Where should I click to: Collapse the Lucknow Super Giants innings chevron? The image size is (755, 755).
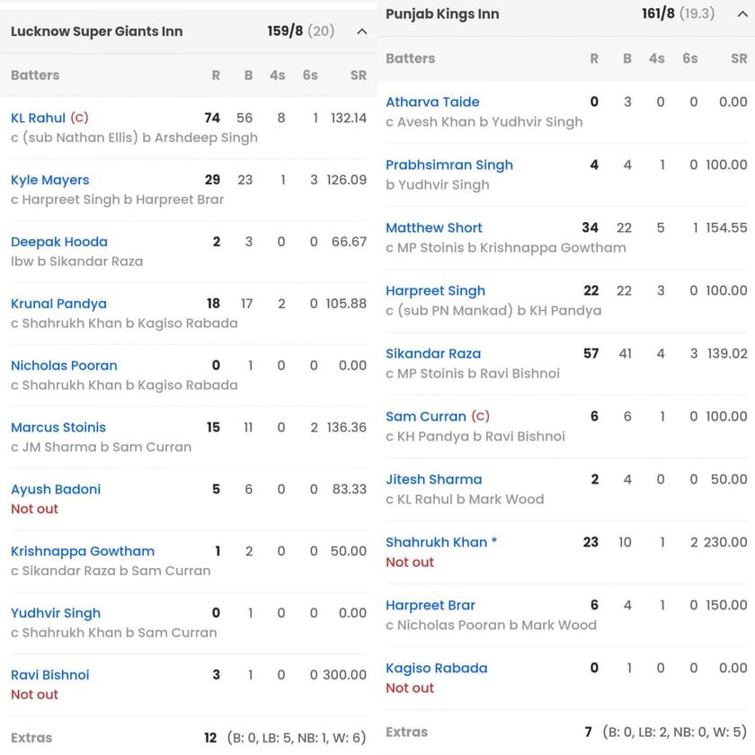(360, 31)
